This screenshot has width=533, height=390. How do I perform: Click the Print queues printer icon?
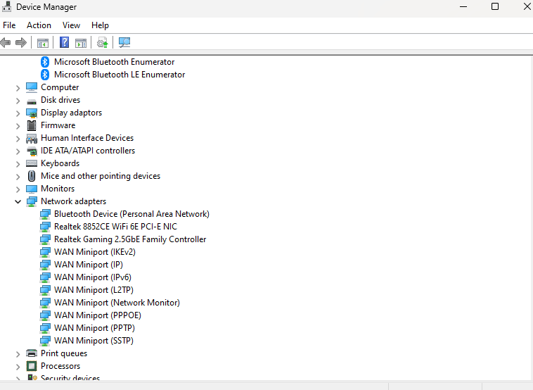pos(32,353)
